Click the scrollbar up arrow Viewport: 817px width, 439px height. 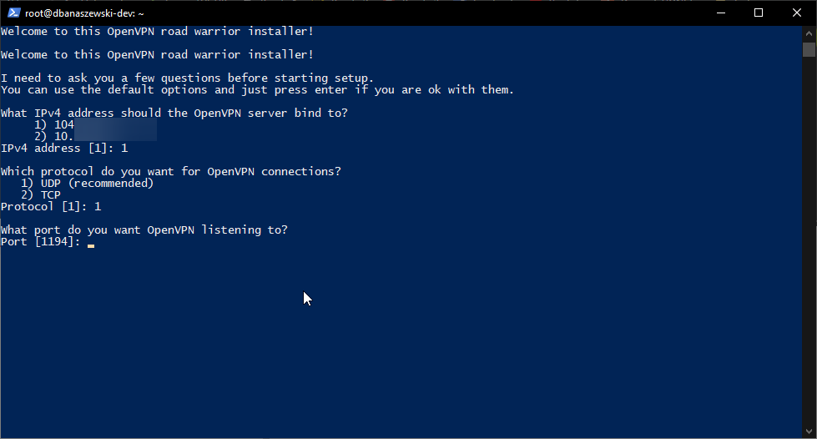pos(809,33)
